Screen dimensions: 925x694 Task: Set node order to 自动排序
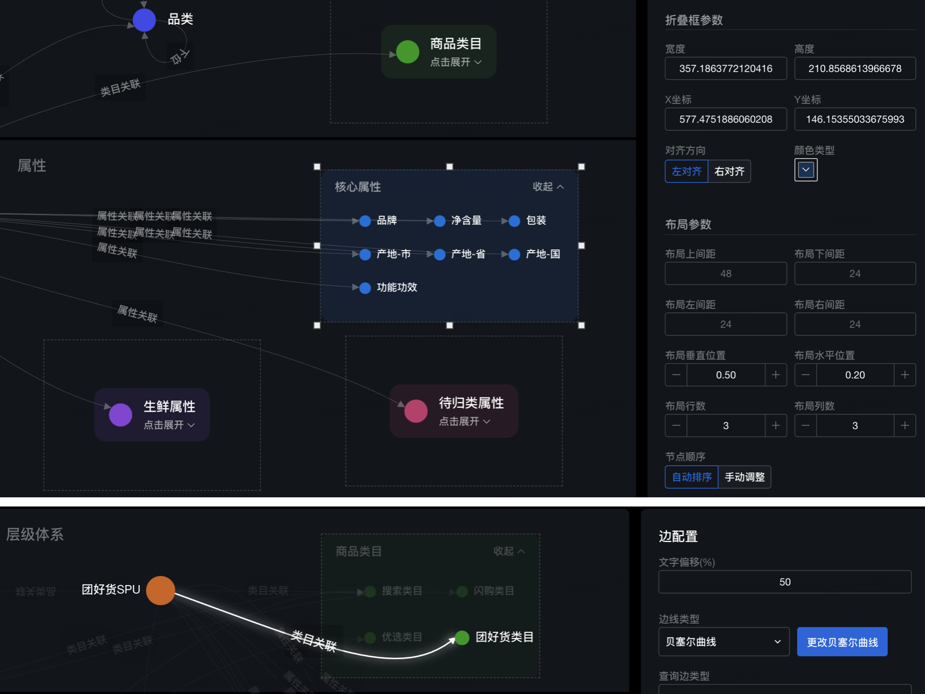pyautogui.click(x=692, y=477)
